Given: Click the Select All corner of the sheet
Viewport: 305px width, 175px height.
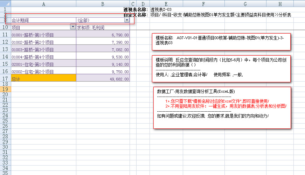Looking at the screenshot, I should [5, 3].
